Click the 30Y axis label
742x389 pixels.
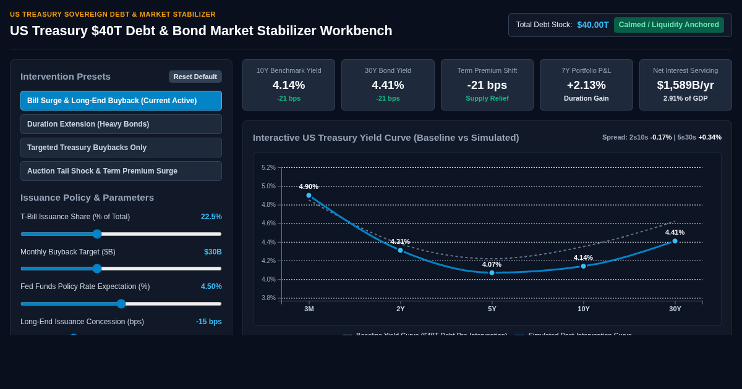tap(675, 309)
